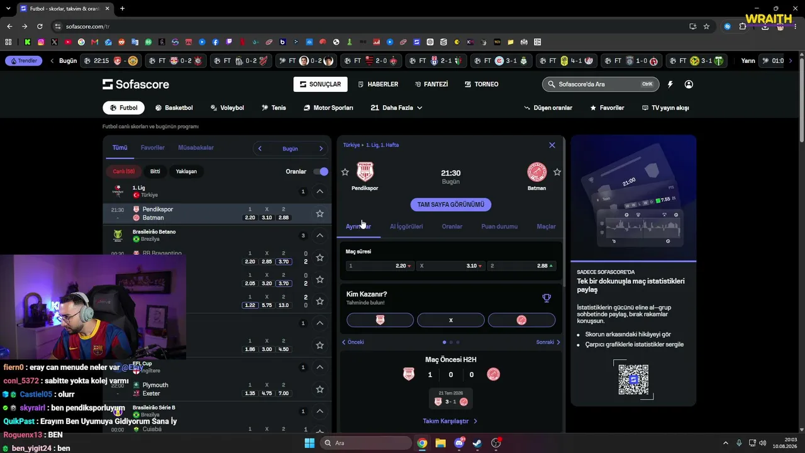Star the Pendikspor vs Batman match row
Screen dimensions: 805x453
coord(319,213)
